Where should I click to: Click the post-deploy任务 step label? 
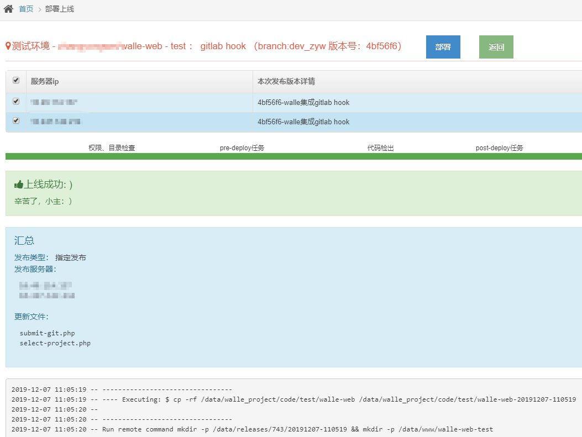pyautogui.click(x=500, y=148)
